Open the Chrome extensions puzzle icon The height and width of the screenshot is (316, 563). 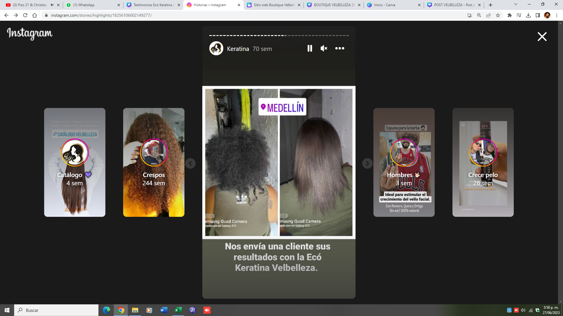click(510, 15)
